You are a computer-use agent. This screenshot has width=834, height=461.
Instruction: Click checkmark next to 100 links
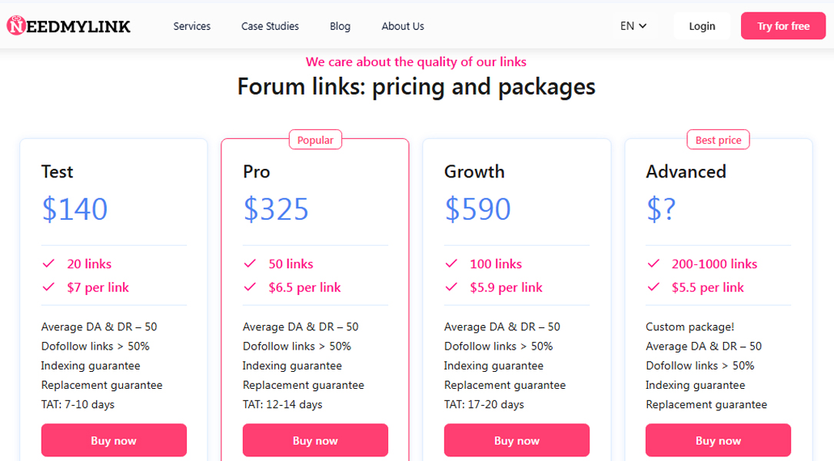(x=451, y=264)
